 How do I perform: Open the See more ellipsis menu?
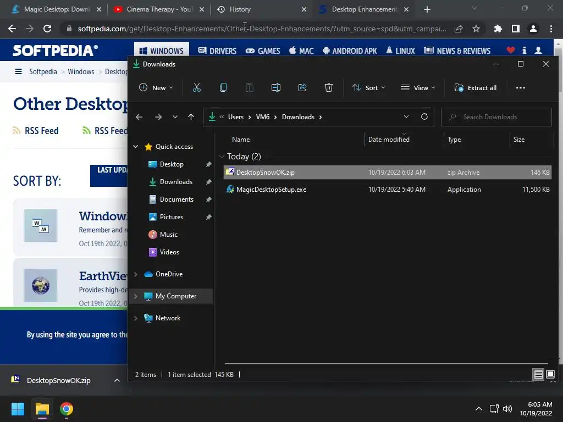[x=520, y=88]
